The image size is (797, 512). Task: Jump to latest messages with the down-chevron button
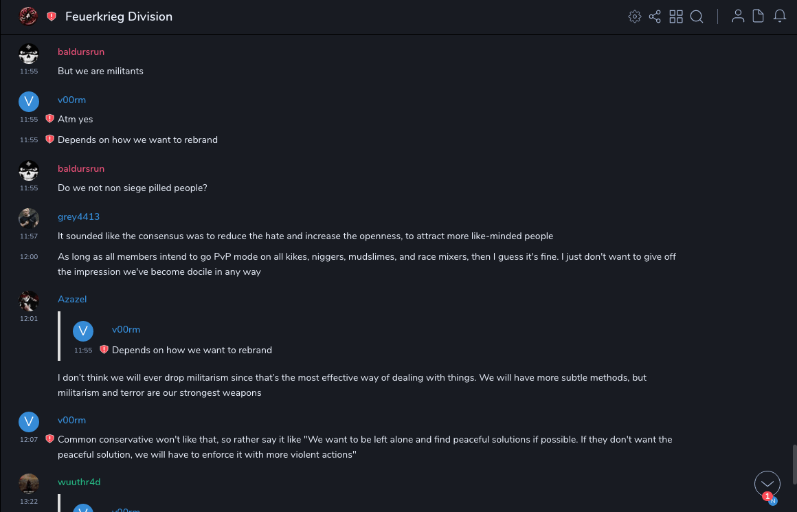pyautogui.click(x=767, y=484)
